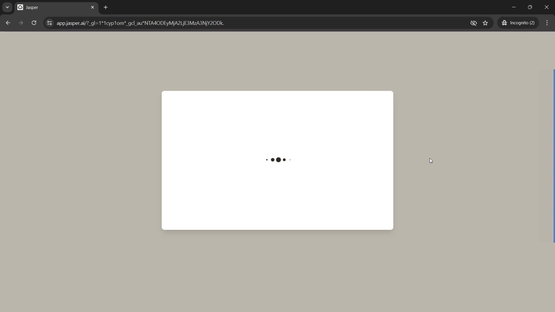
Task: Click the forward navigation arrow
Action: (x=21, y=23)
